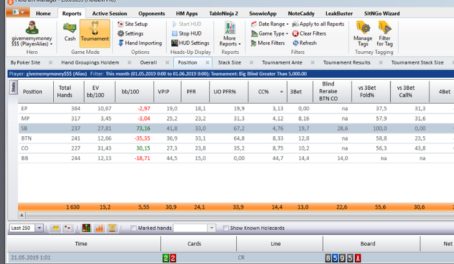454x264 pixels.
Task: Apply filters to all reports
Action: click(x=318, y=24)
